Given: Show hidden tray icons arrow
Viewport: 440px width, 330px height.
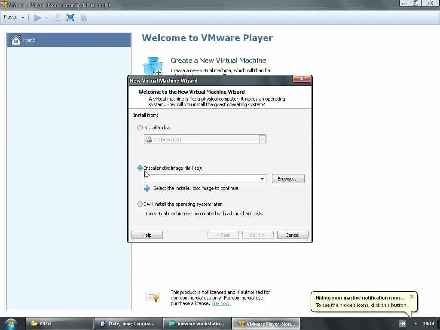Looking at the screenshot, I should click(416, 324).
